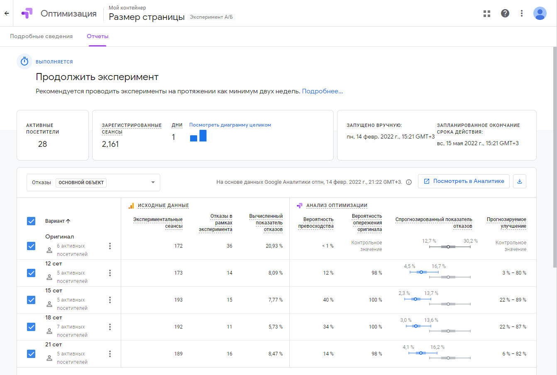Switch to Подробные сведения tab
This screenshot has height=375, width=557.
42,36
